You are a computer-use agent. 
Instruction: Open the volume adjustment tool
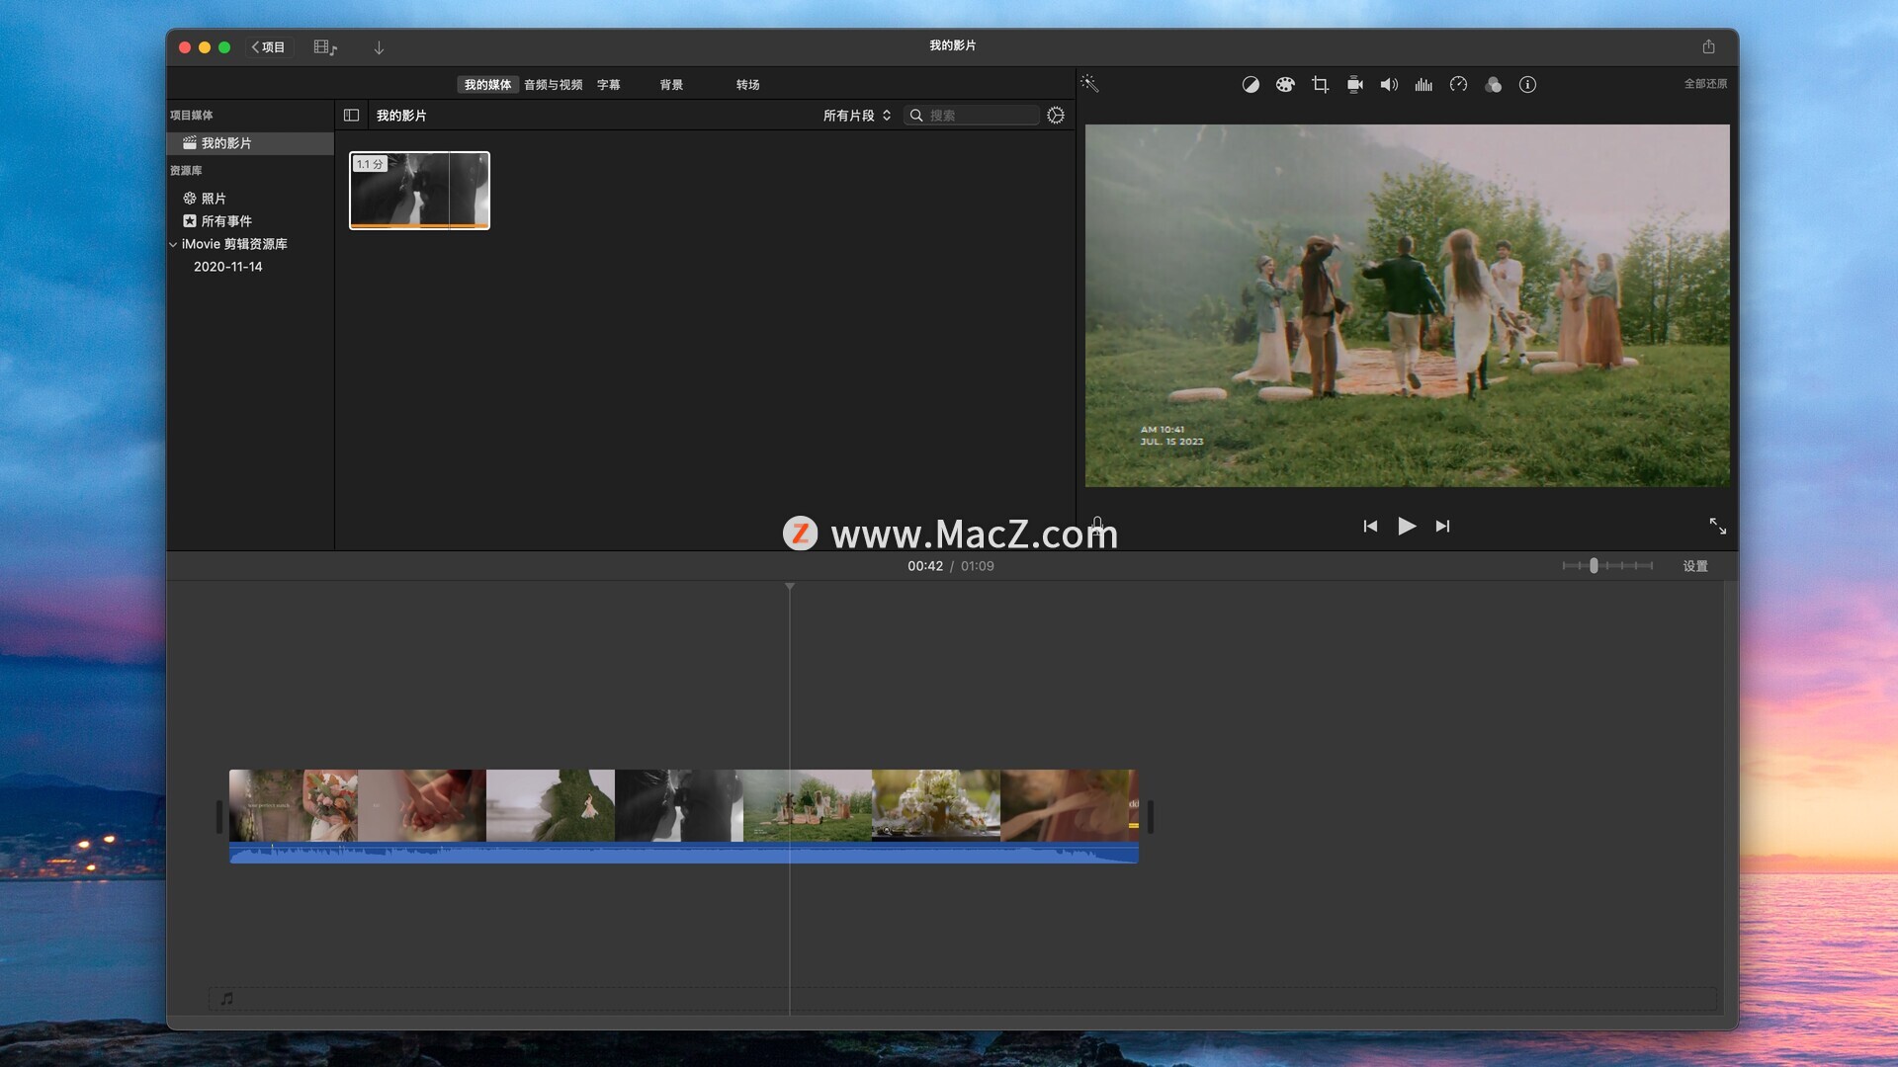(x=1389, y=85)
